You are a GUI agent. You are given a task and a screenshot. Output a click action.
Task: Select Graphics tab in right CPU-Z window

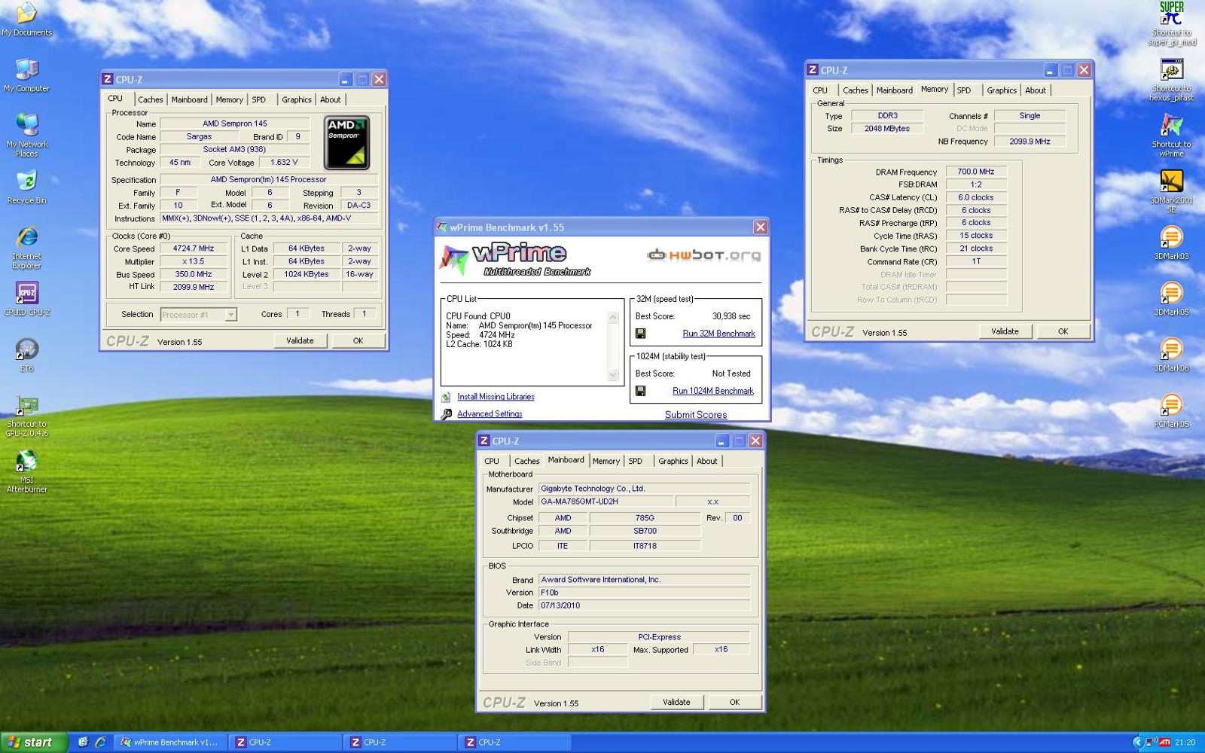point(1001,90)
